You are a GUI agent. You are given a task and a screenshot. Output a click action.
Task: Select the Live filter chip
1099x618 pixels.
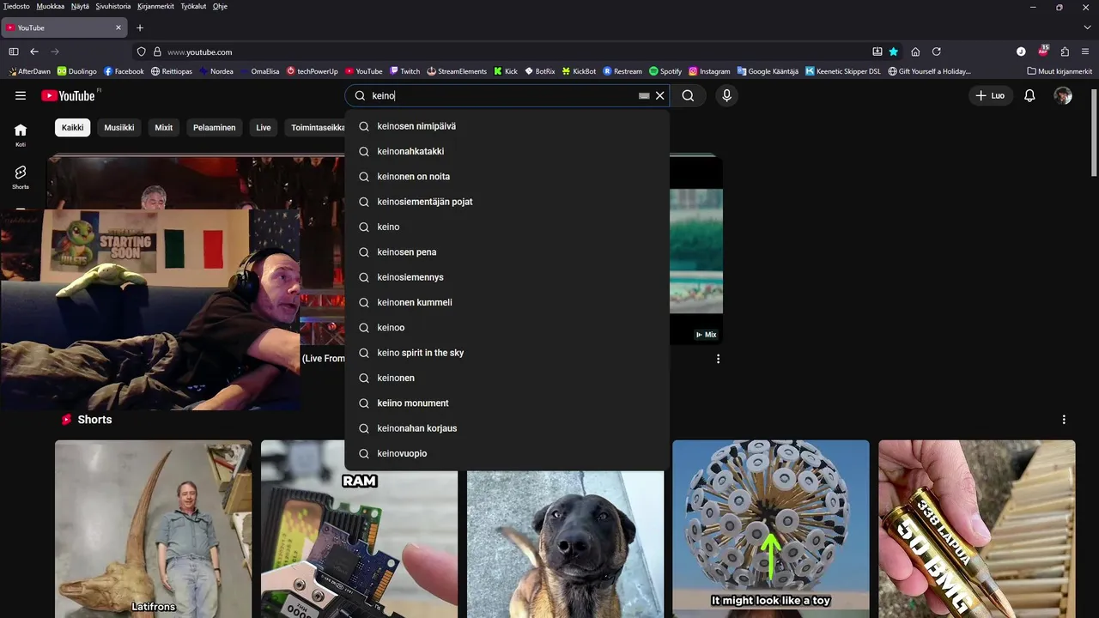[264, 128]
